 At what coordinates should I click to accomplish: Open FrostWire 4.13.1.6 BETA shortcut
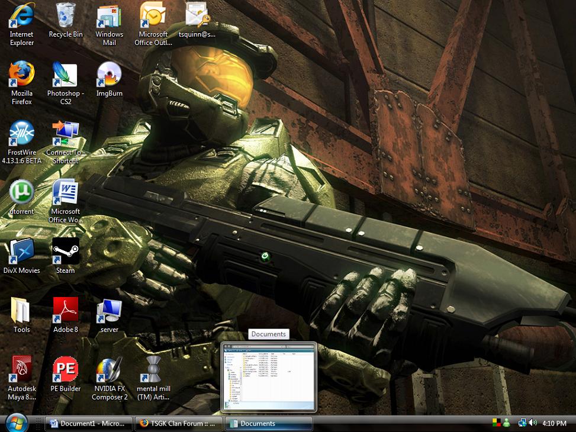[x=21, y=134]
